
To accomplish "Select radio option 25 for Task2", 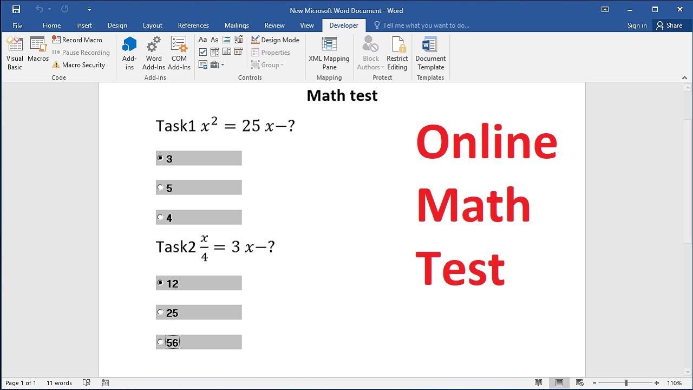I will pyautogui.click(x=160, y=312).
